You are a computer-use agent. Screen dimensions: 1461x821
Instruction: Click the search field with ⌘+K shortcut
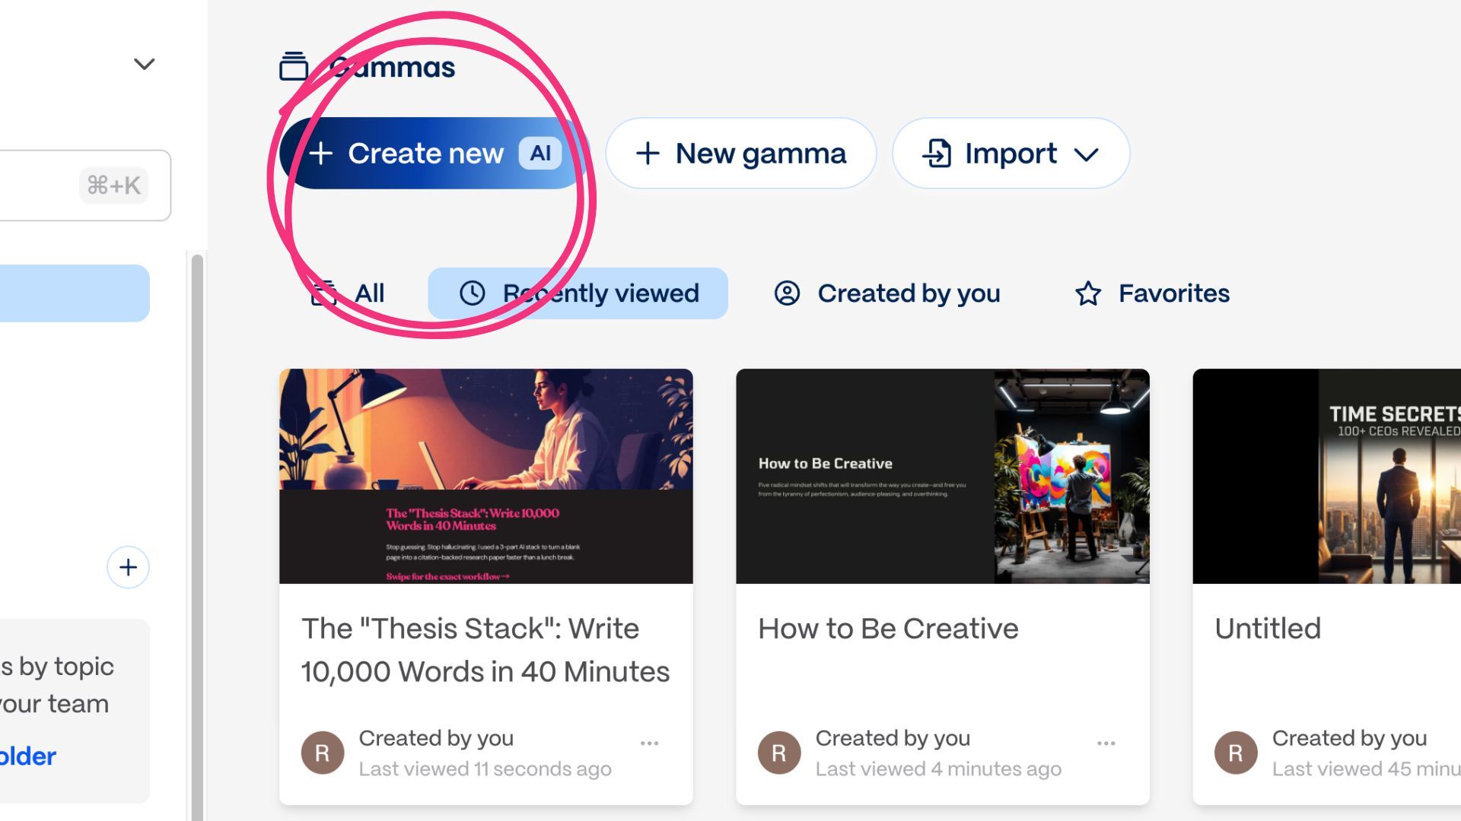[x=76, y=185]
